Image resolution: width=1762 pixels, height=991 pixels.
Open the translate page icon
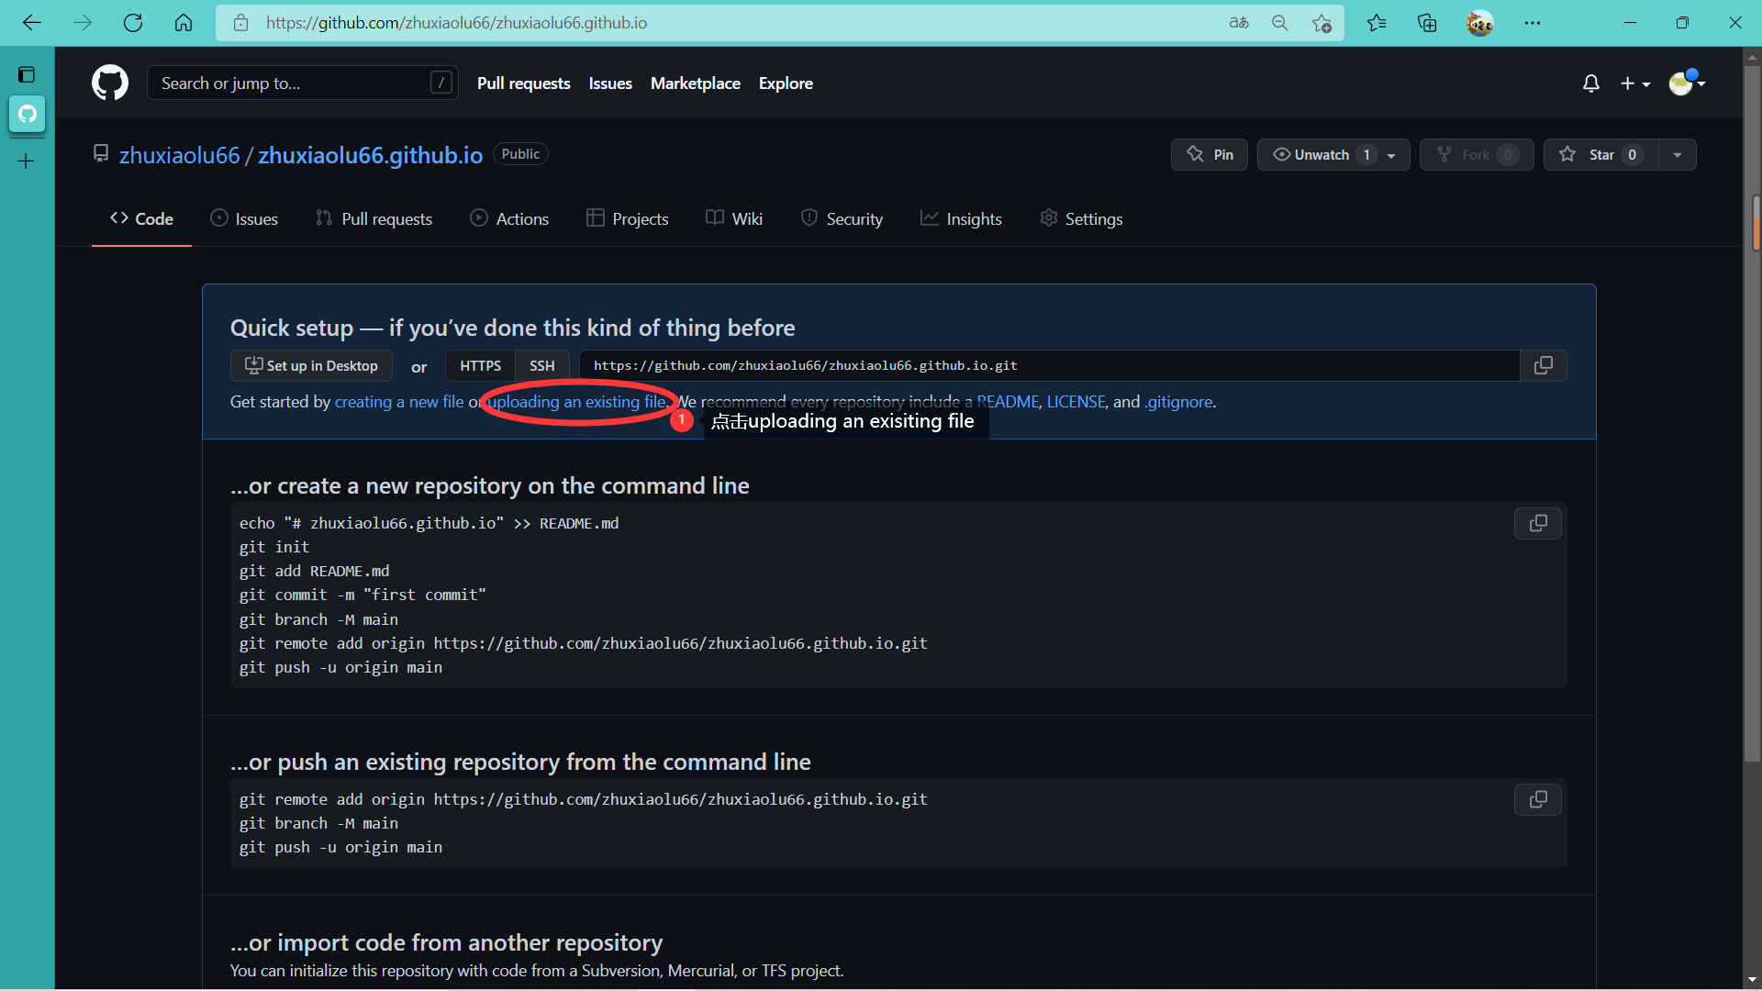[x=1239, y=23]
